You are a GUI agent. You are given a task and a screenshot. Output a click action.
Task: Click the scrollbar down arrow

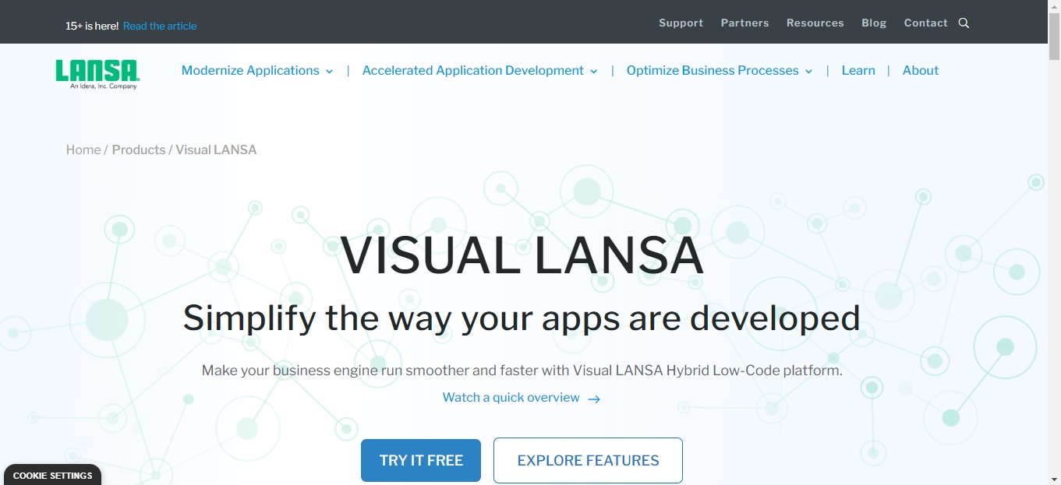(1054, 479)
